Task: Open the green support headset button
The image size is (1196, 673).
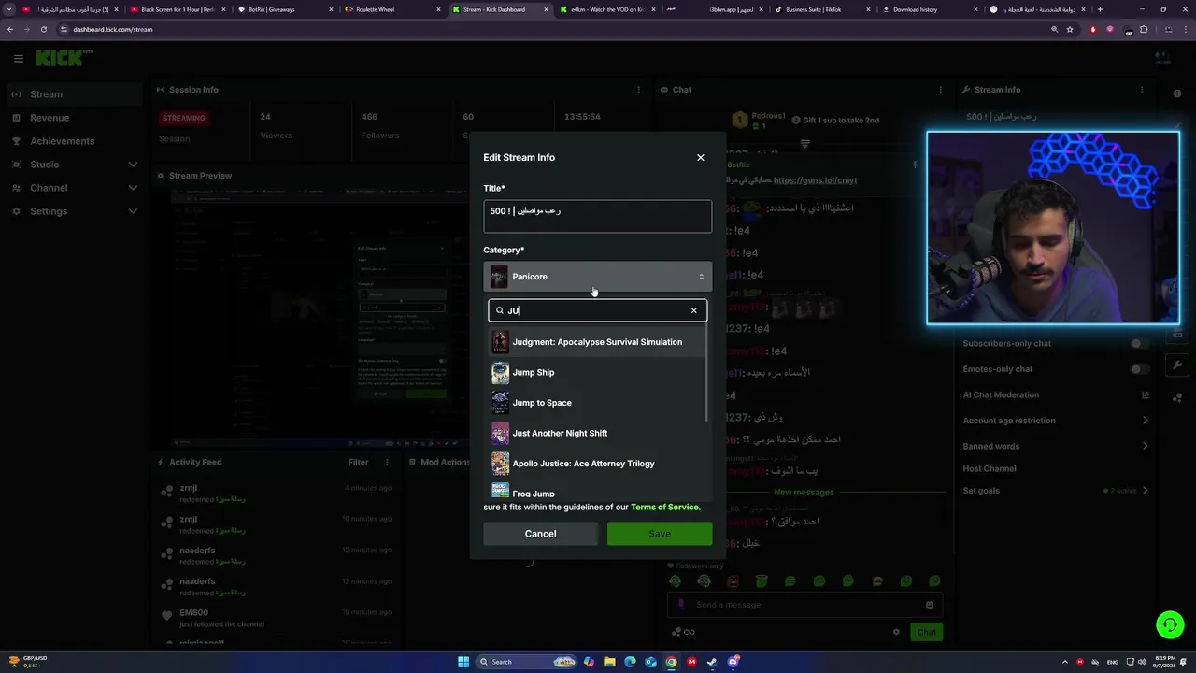Action: 1168,624
